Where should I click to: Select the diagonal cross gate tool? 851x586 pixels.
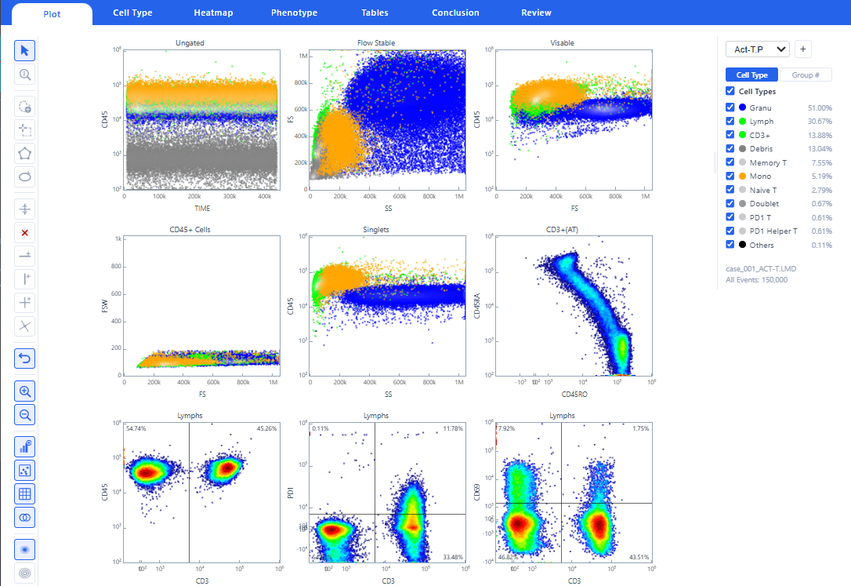click(24, 326)
